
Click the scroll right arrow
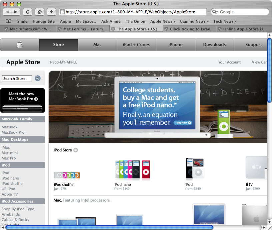264,227
